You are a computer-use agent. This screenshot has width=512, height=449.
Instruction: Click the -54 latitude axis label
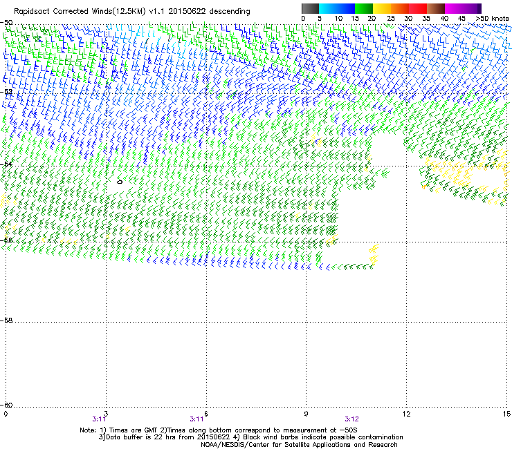point(6,164)
